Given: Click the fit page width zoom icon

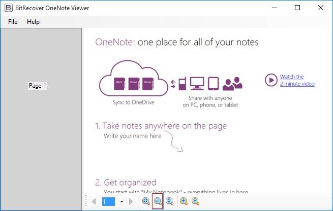Looking at the screenshot, I should tap(158, 201).
